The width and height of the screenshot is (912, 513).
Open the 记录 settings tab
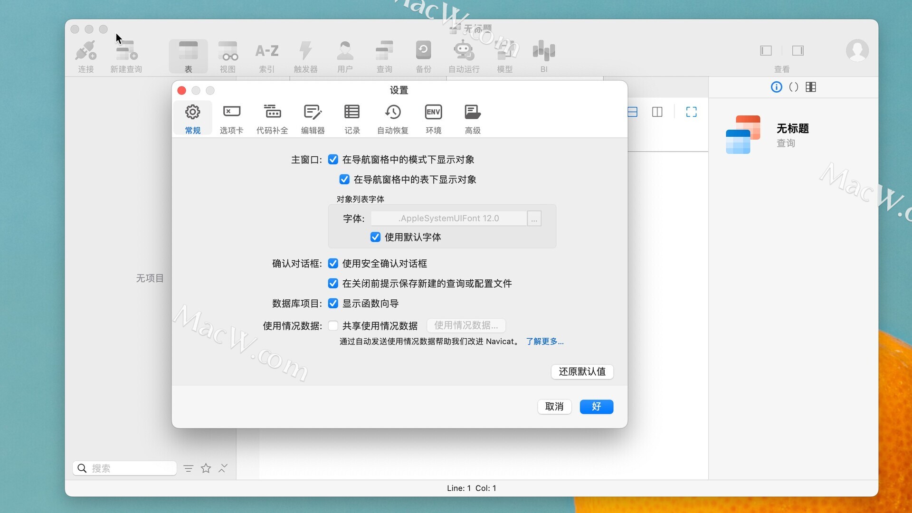(x=352, y=118)
